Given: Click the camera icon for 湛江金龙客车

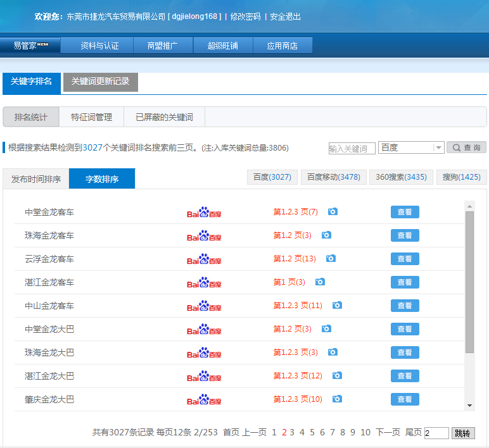Looking at the screenshot, I should [320, 282].
